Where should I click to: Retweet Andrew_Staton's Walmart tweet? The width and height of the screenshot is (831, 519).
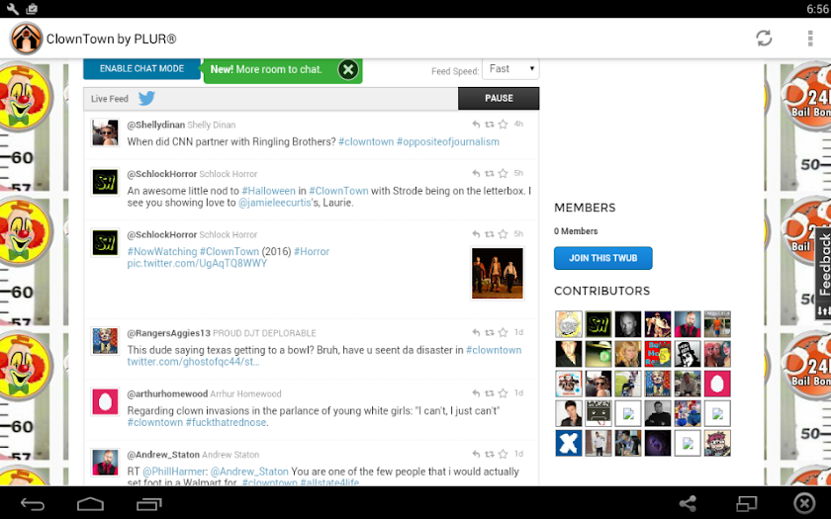coord(490,455)
